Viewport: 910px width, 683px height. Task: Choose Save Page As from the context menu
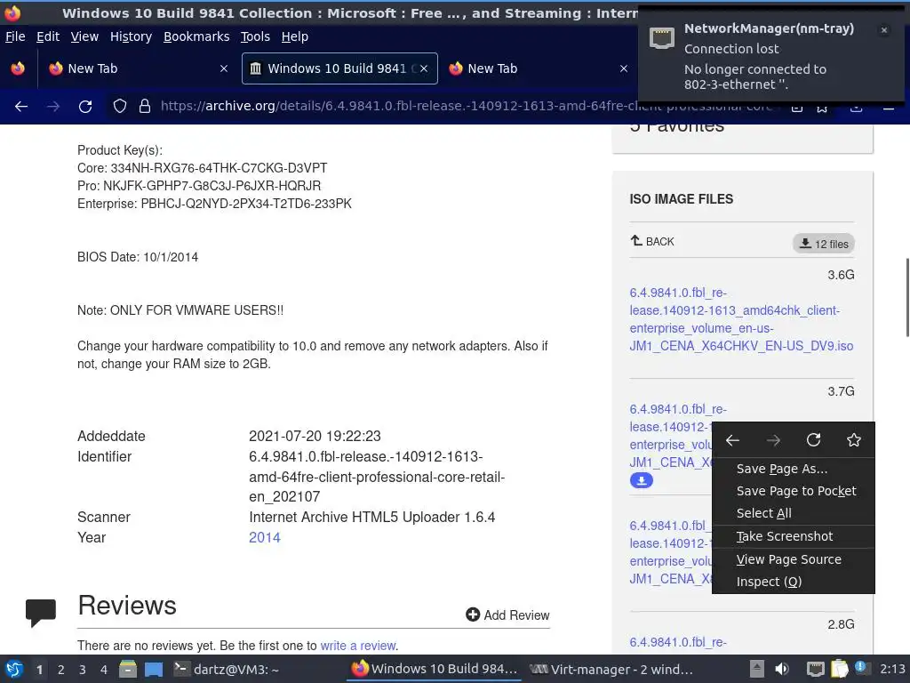click(x=793, y=469)
